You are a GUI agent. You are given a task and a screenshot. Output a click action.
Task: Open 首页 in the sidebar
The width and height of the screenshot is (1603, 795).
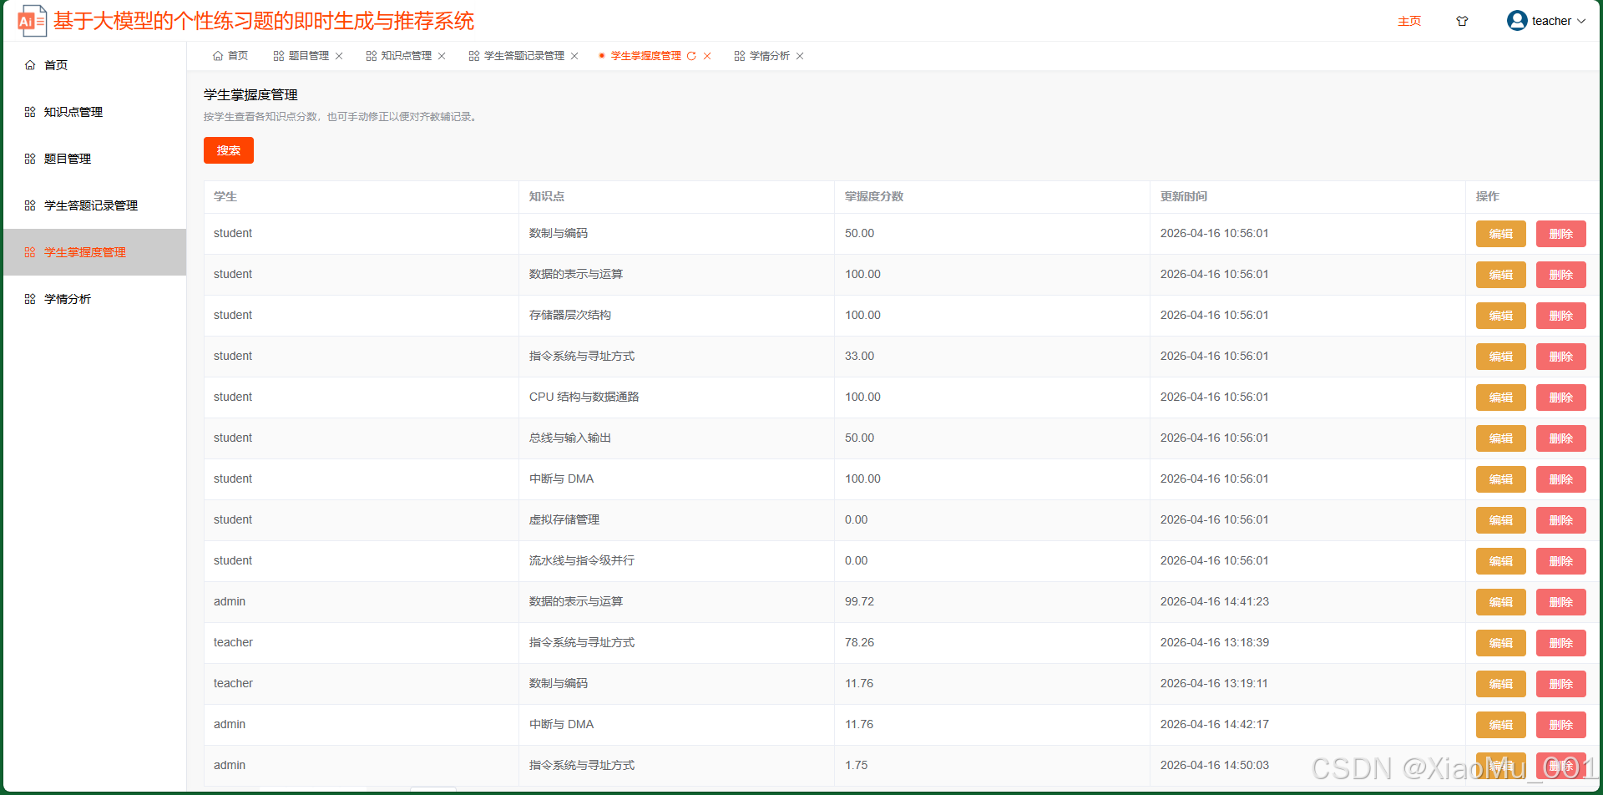[x=94, y=65]
